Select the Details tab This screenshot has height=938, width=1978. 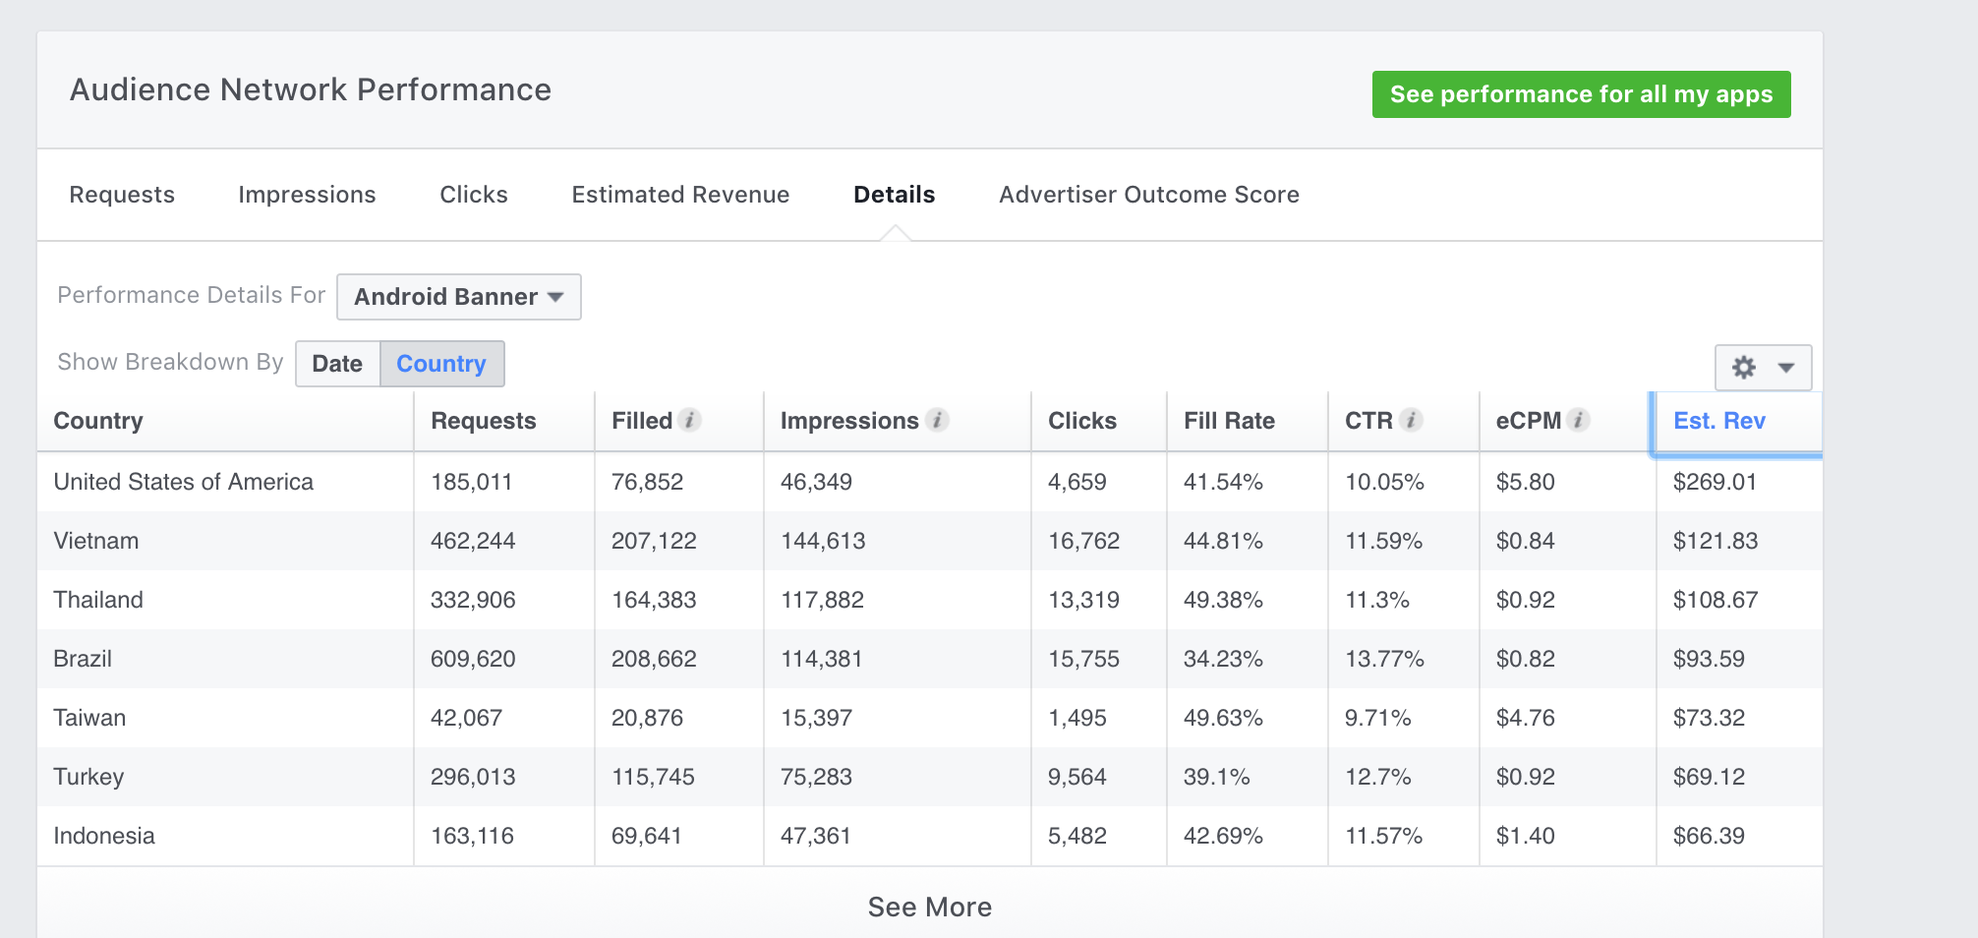[x=894, y=195]
